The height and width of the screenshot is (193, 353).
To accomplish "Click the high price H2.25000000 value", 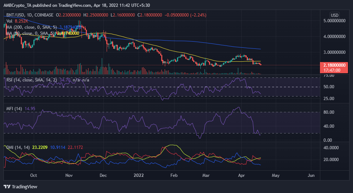I will coord(96,15).
